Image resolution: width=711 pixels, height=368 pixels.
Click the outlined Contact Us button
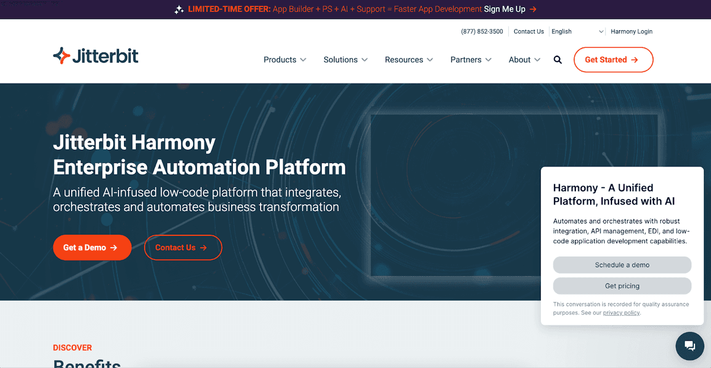(182, 248)
